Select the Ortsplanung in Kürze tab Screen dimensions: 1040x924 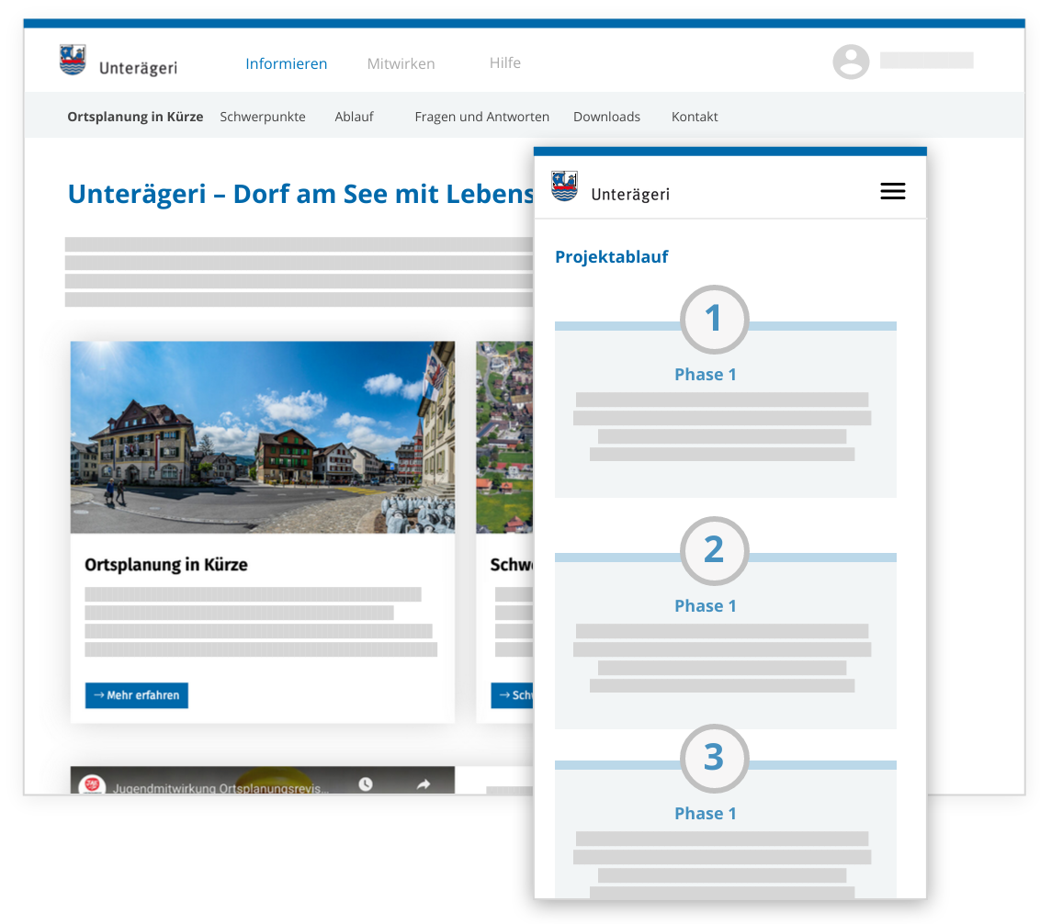(135, 117)
